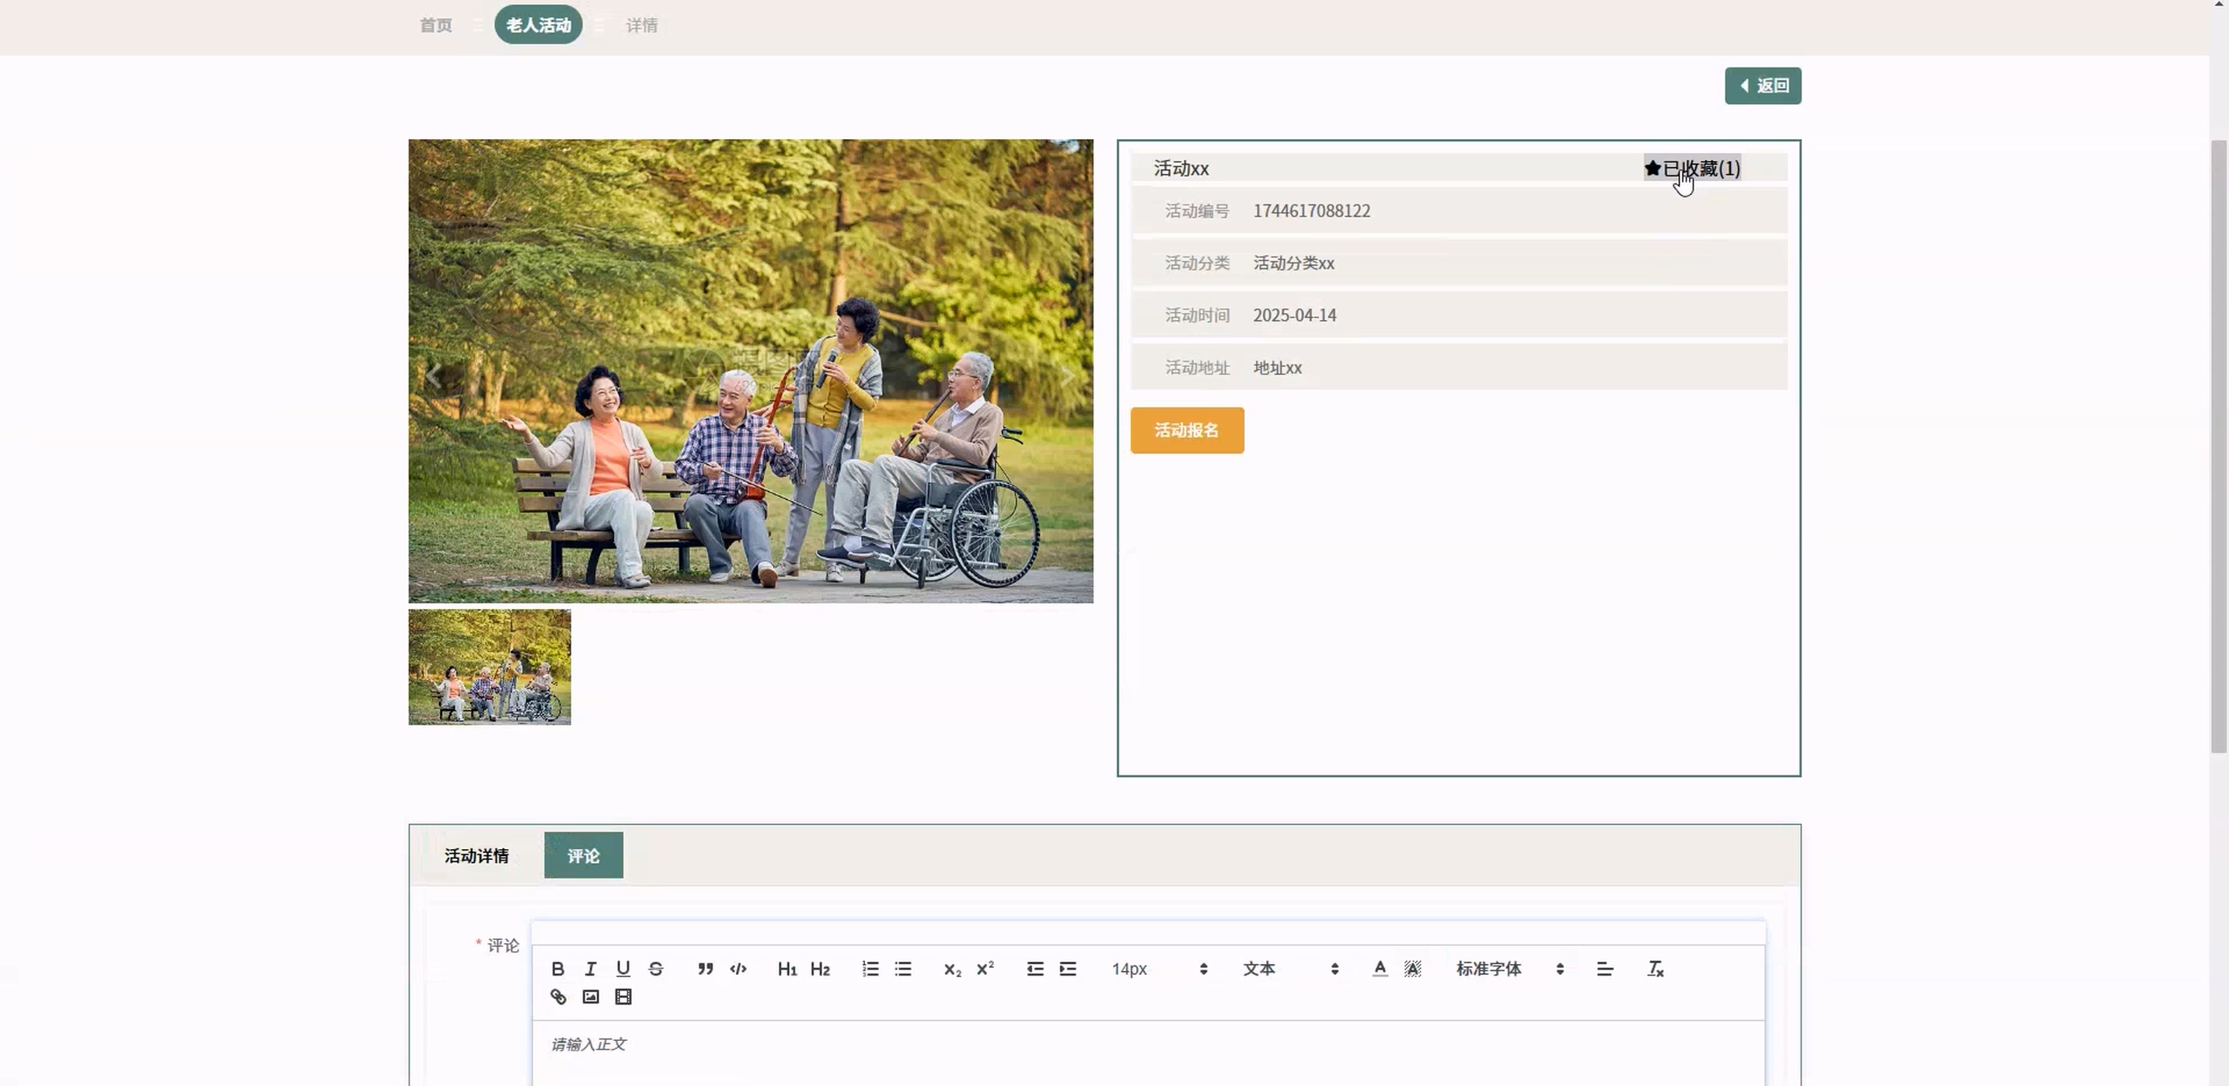Image resolution: width=2229 pixels, height=1086 pixels.
Task: Toggle bold formatting in comment editor
Action: point(558,969)
